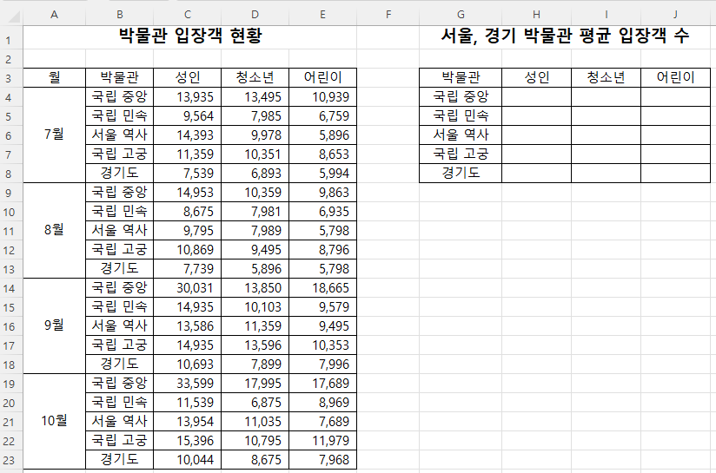Select row 14 header
This screenshot has width=716, height=473.
click(x=11, y=288)
